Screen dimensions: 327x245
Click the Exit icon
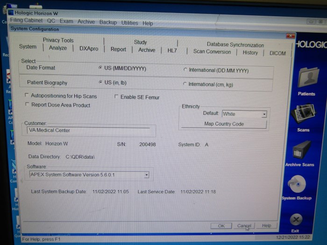point(296,219)
